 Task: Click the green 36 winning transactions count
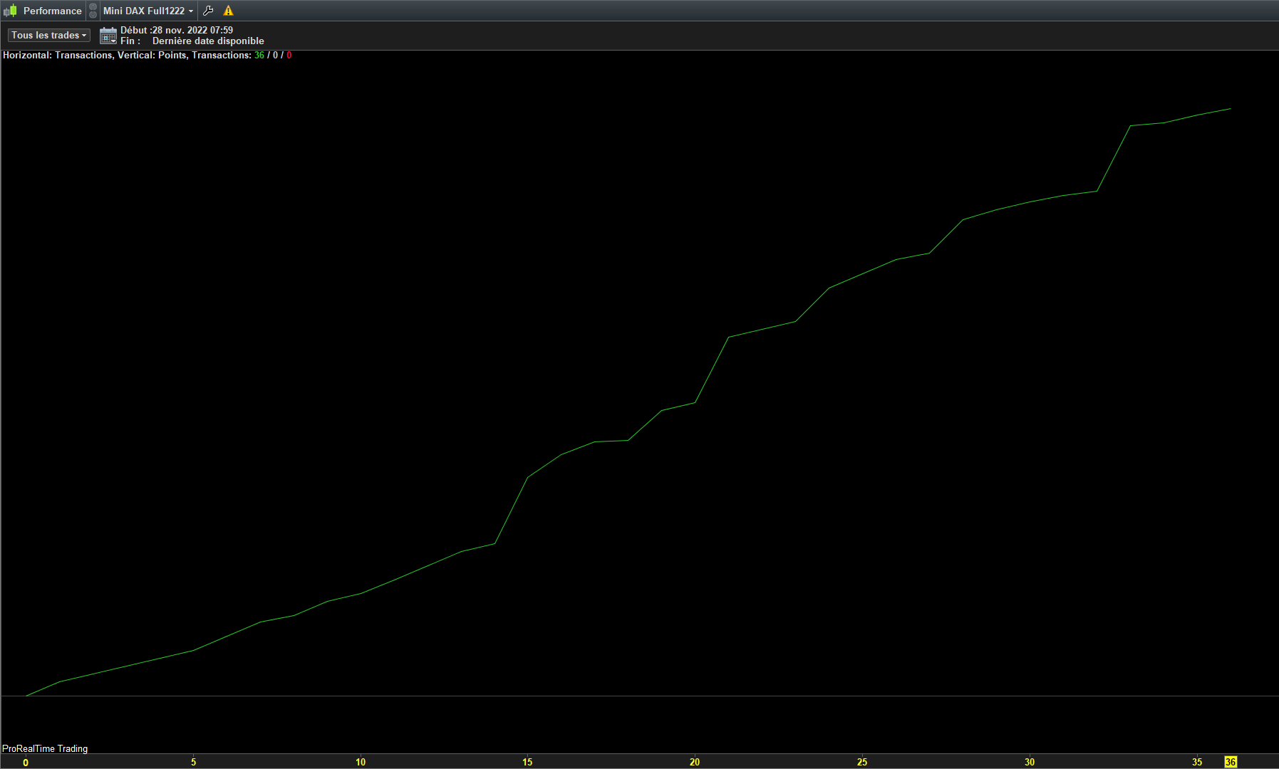coord(259,56)
